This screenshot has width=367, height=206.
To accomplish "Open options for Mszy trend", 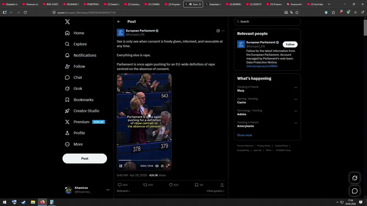I will pos(296,88).
